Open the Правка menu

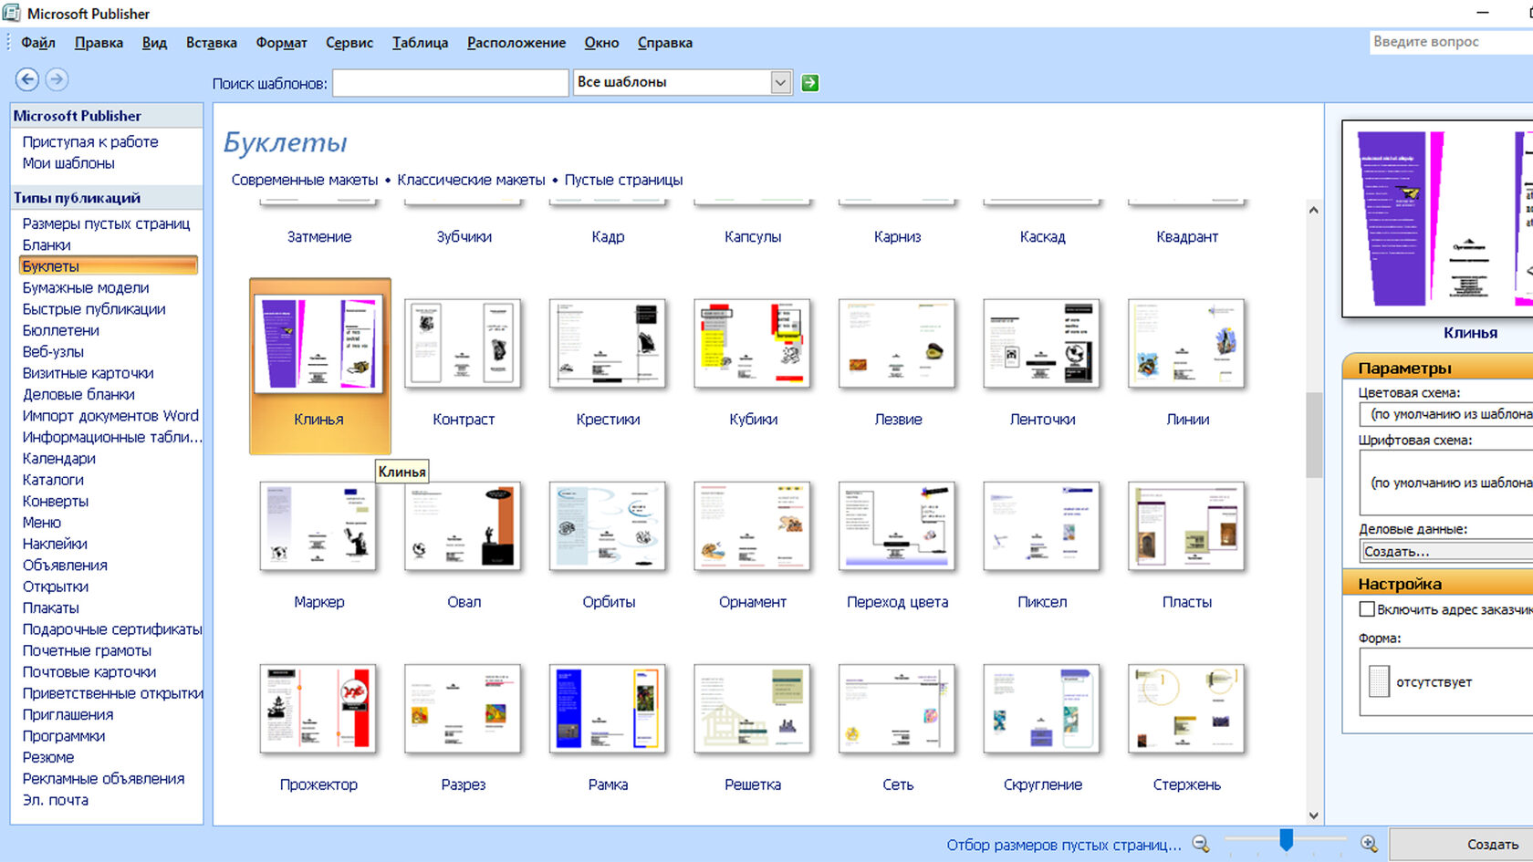99,43
